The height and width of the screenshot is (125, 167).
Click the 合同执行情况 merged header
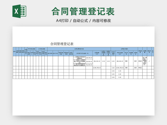124,48
